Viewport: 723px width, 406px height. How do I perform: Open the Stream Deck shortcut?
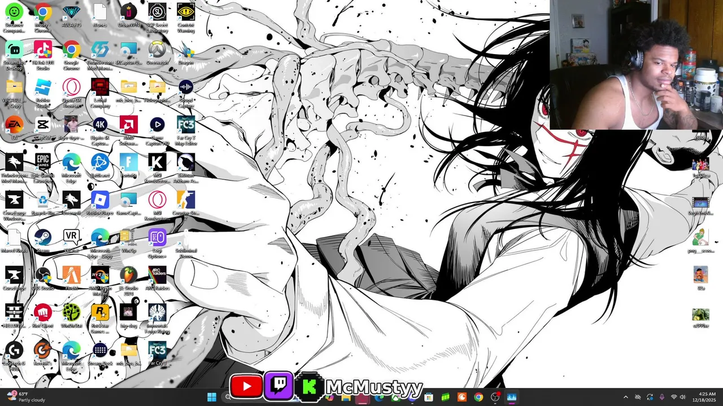coord(100,354)
